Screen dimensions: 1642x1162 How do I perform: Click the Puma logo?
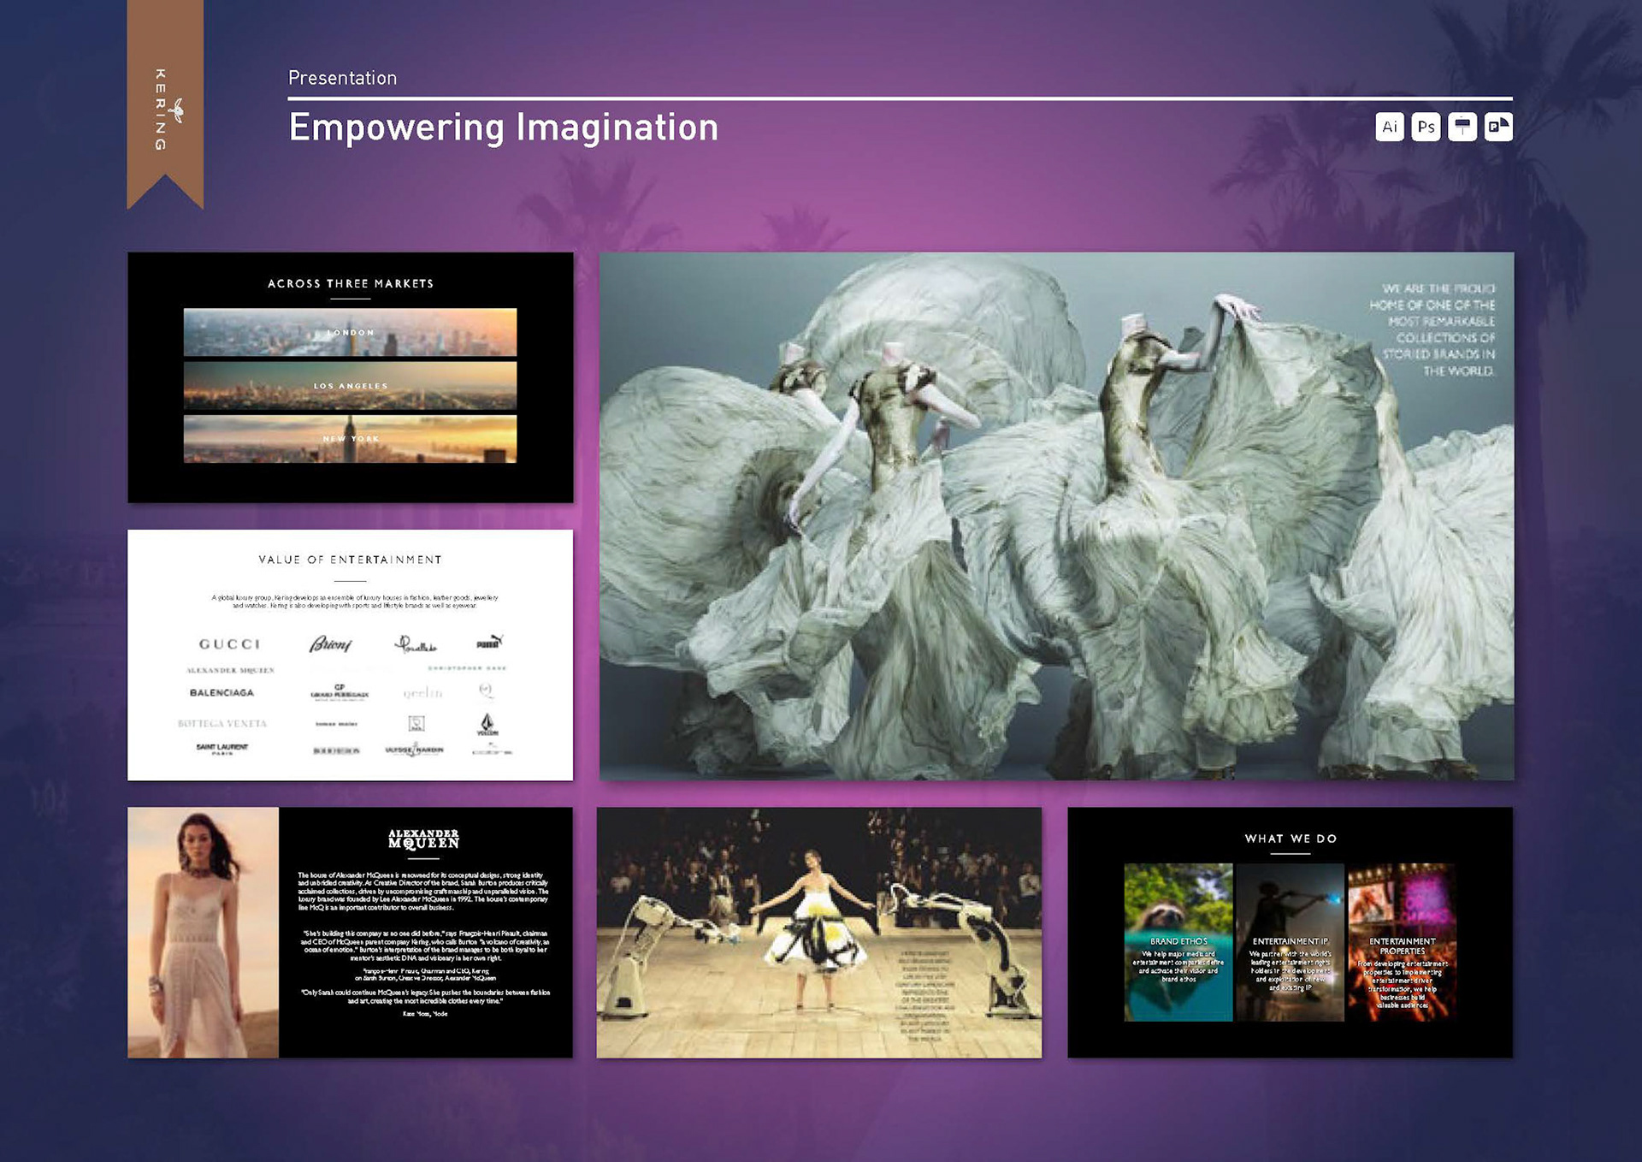click(489, 643)
